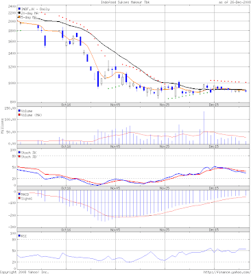251x274 pixels.
Task: Click the -200 MACD axis value
Action: [12, 215]
